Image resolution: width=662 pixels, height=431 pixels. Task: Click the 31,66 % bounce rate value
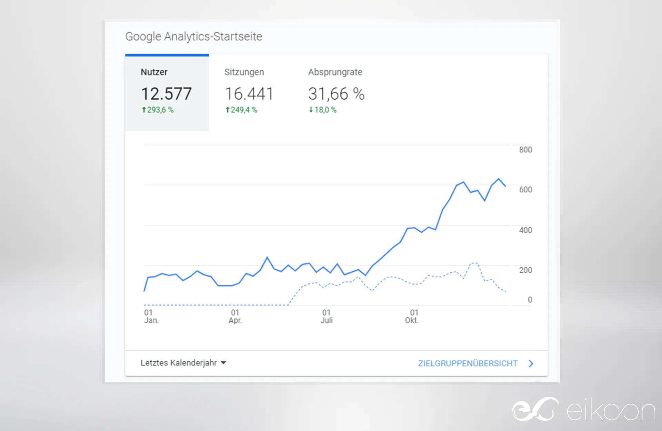[x=336, y=94]
